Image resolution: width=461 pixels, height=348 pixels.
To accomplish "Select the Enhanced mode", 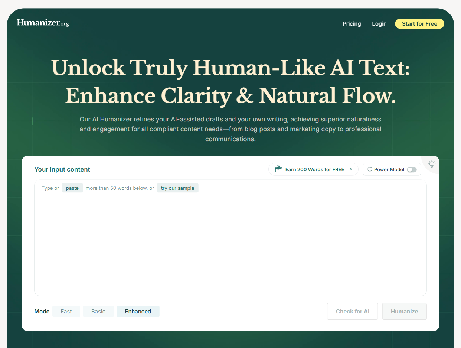I will point(138,311).
